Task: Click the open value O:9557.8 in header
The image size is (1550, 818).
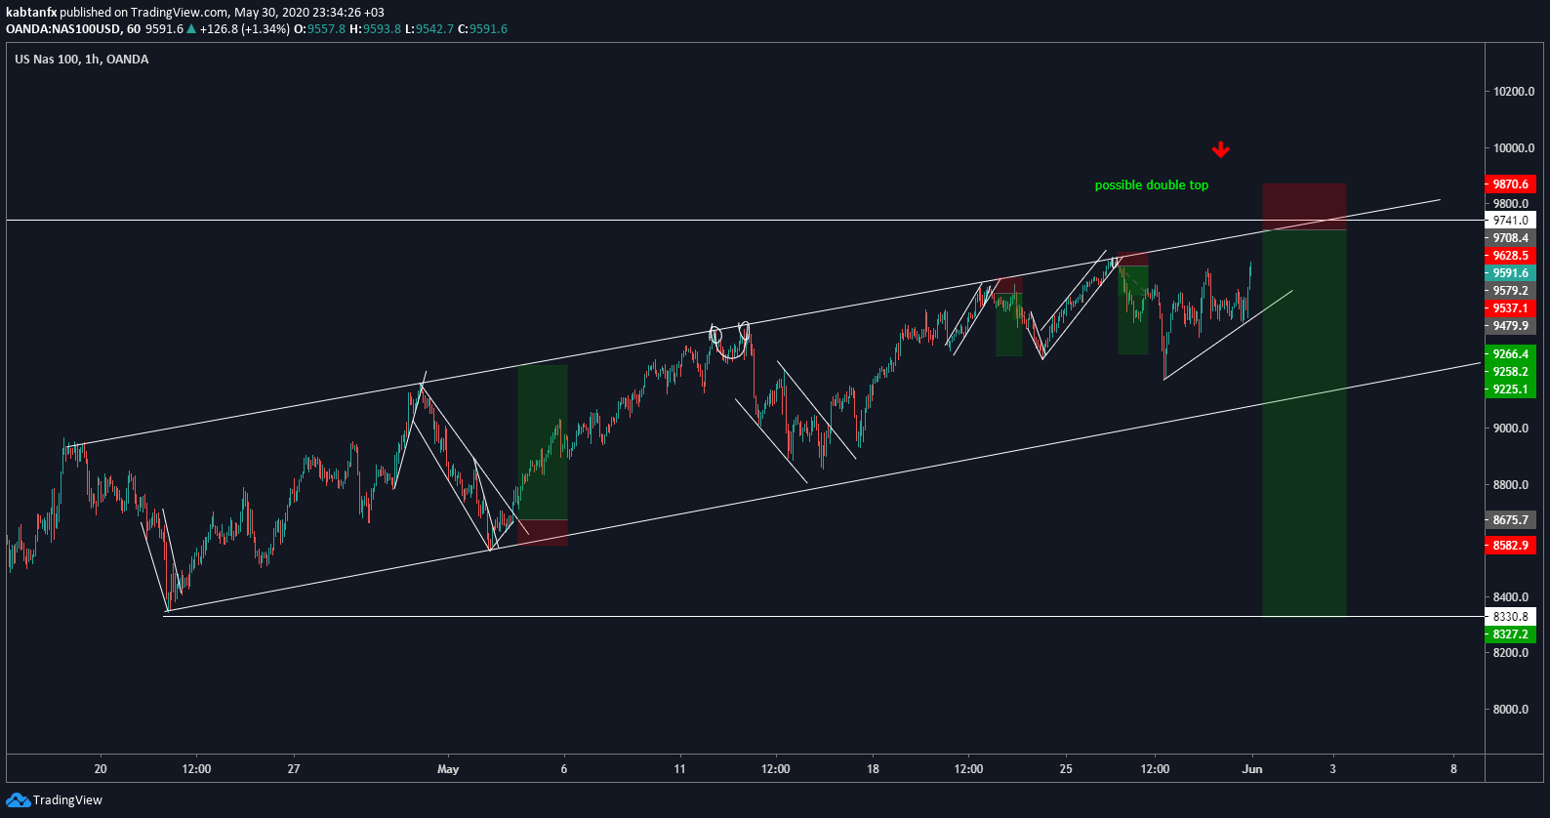Action: pos(319,29)
